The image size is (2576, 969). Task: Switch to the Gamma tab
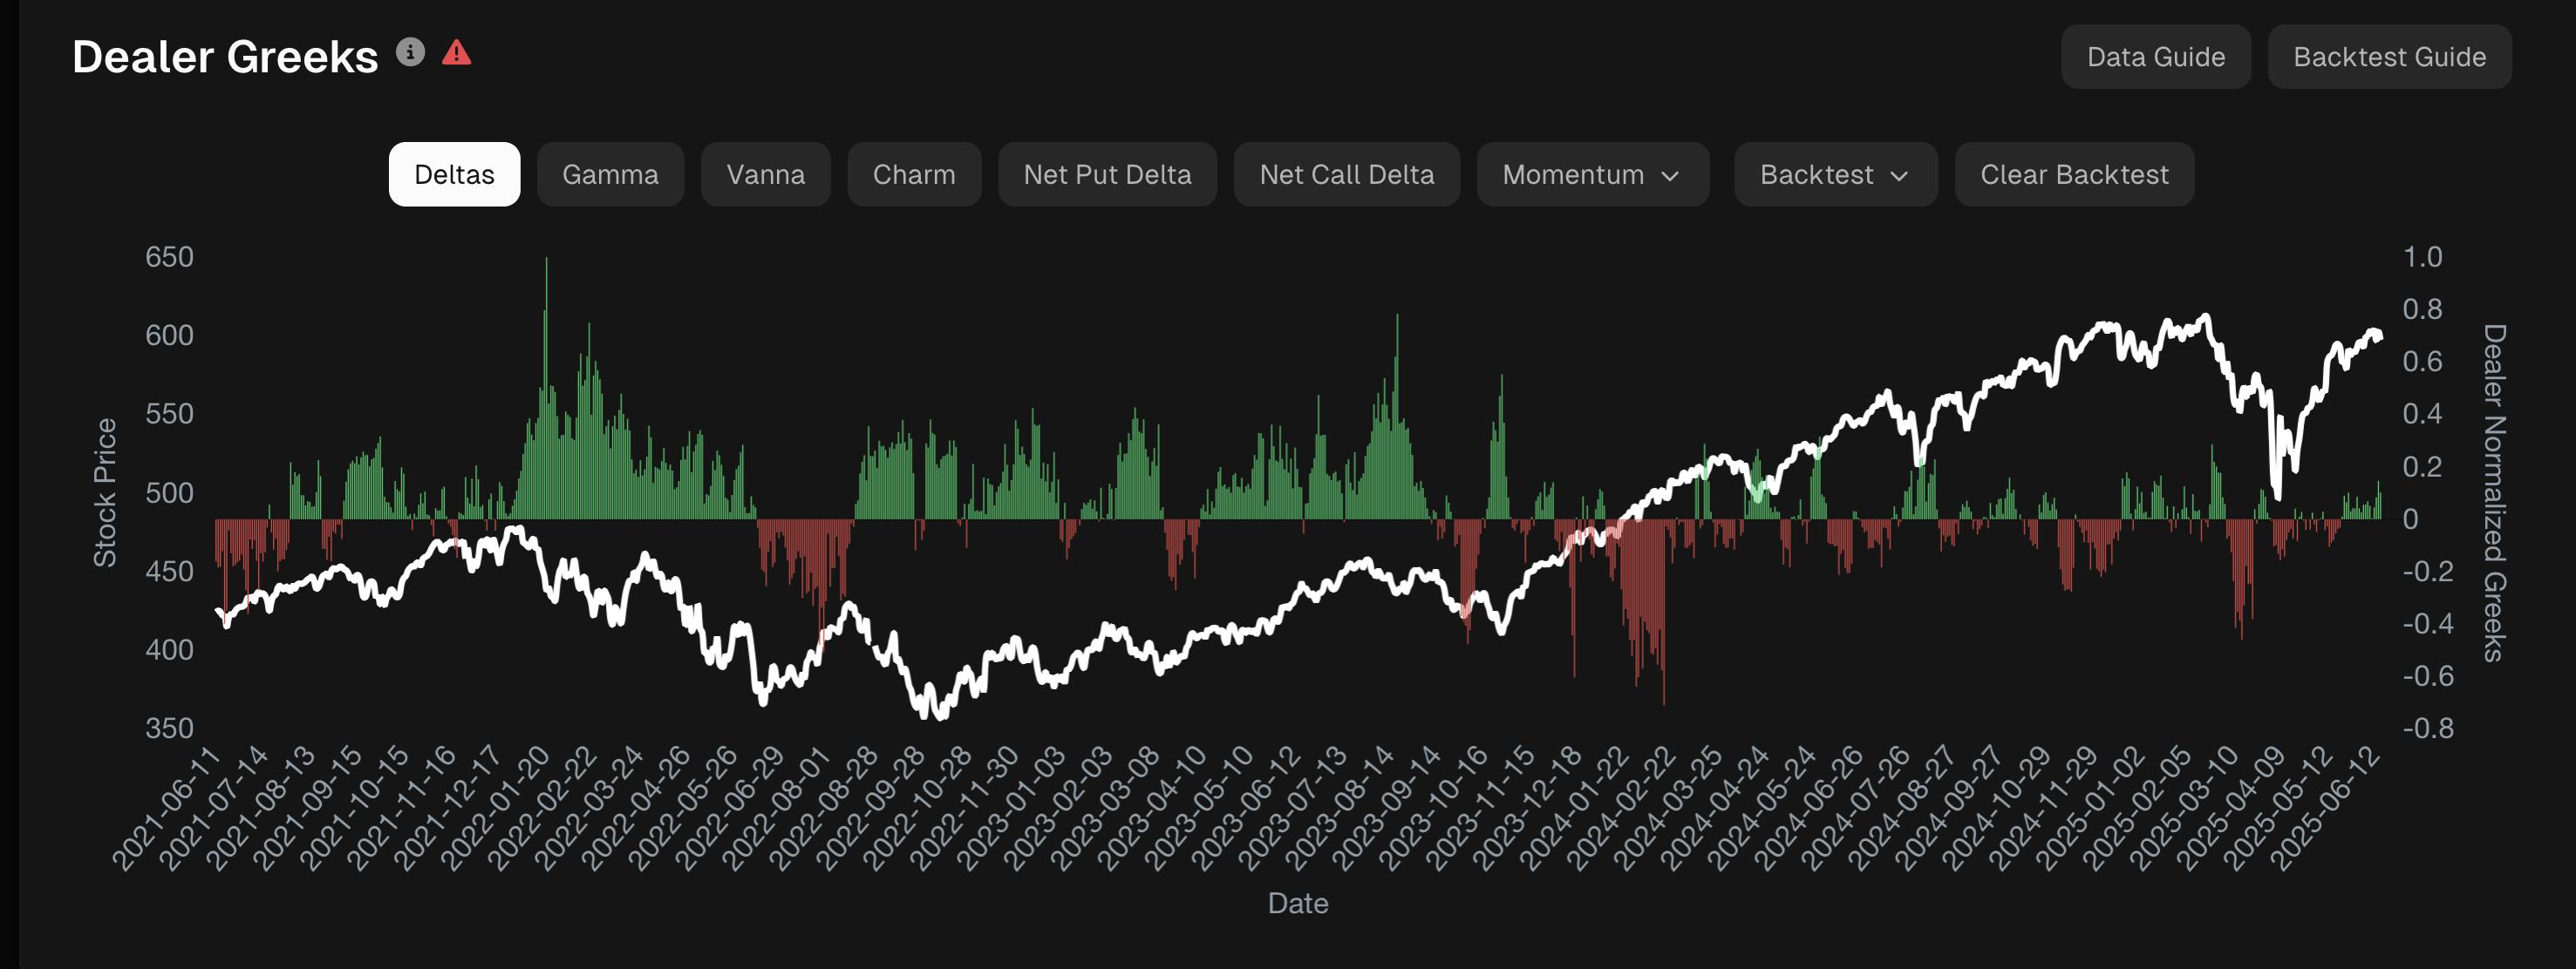click(x=610, y=175)
